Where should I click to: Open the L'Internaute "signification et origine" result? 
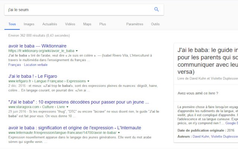pos(75,127)
